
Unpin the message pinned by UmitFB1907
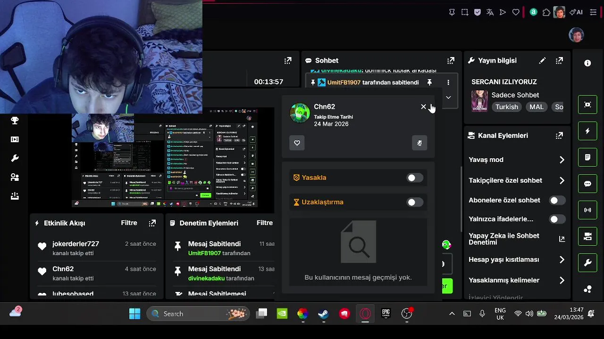pyautogui.click(x=429, y=82)
